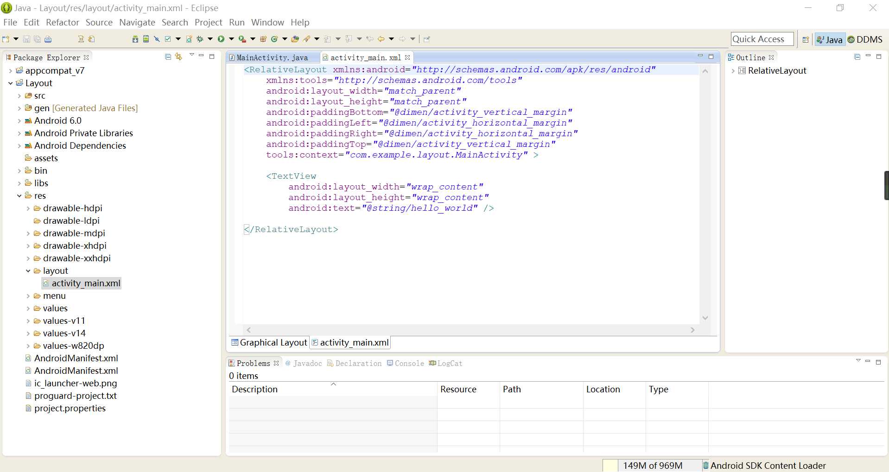This screenshot has width=889, height=472.
Task: Open the Debug dropdown arrow
Action: pyautogui.click(x=210, y=39)
